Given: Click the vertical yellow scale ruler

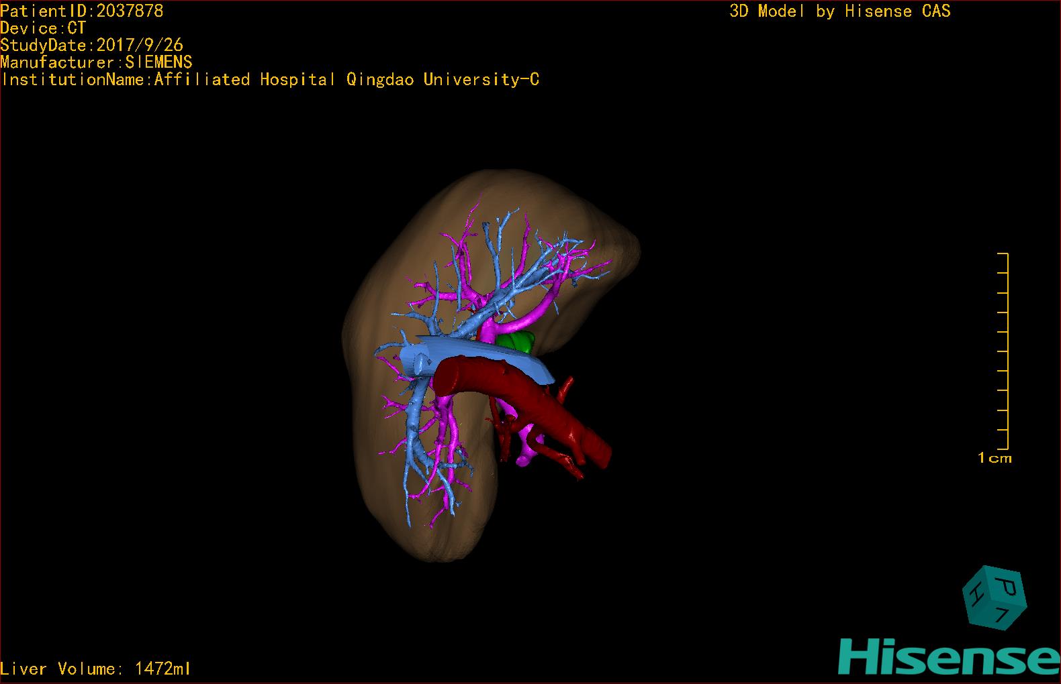Looking at the screenshot, I should [x=1006, y=351].
